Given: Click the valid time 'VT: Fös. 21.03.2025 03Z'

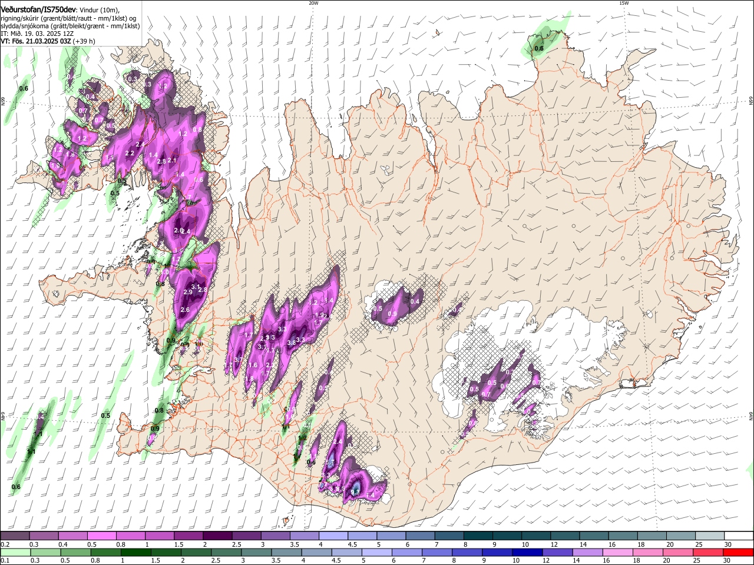Looking at the screenshot, I should tap(36, 42).
